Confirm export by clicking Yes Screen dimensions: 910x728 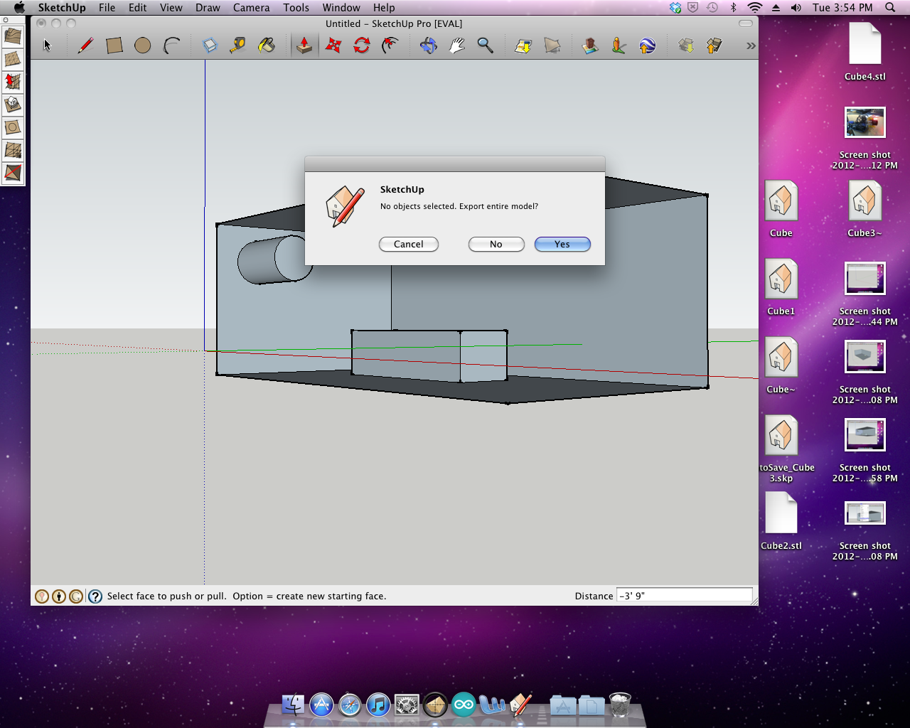point(562,244)
